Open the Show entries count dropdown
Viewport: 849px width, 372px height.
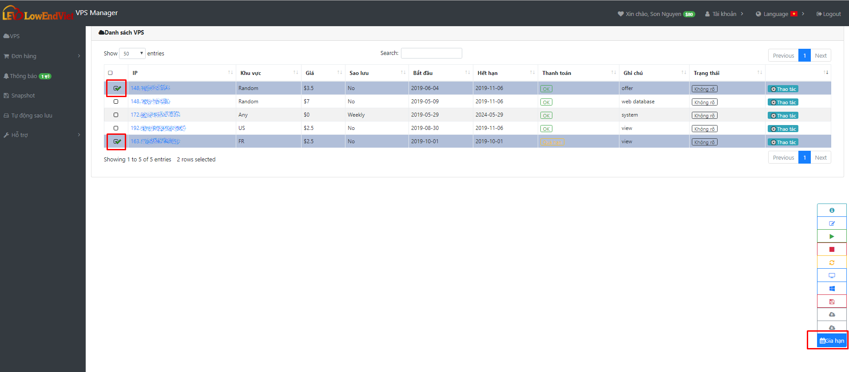(132, 54)
